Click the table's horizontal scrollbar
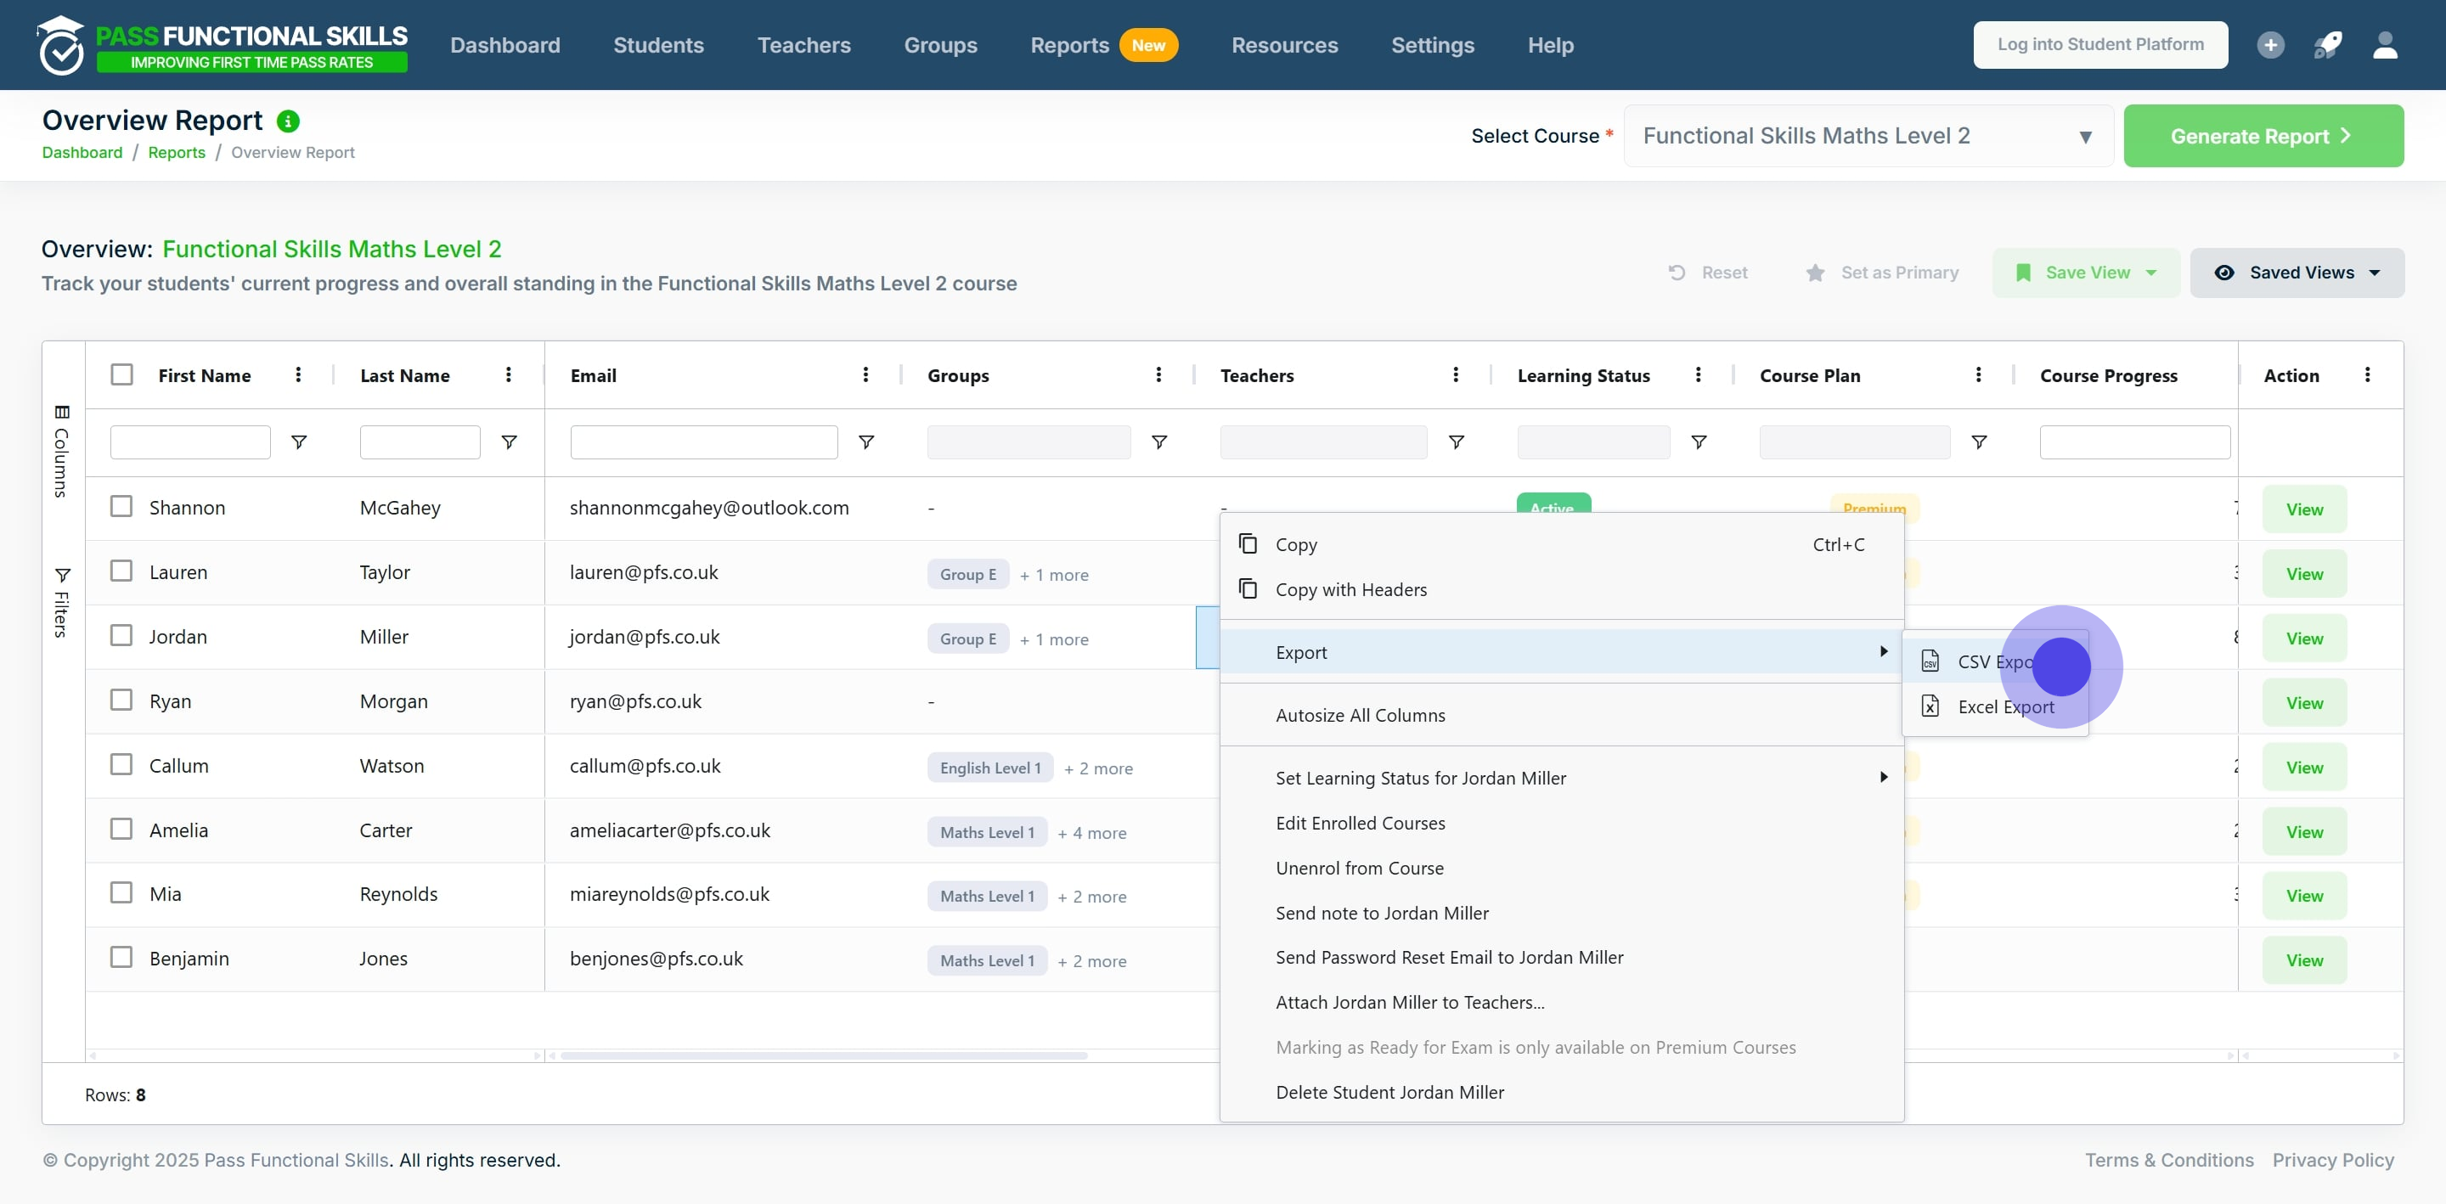The height and width of the screenshot is (1204, 2446). 823,1055
